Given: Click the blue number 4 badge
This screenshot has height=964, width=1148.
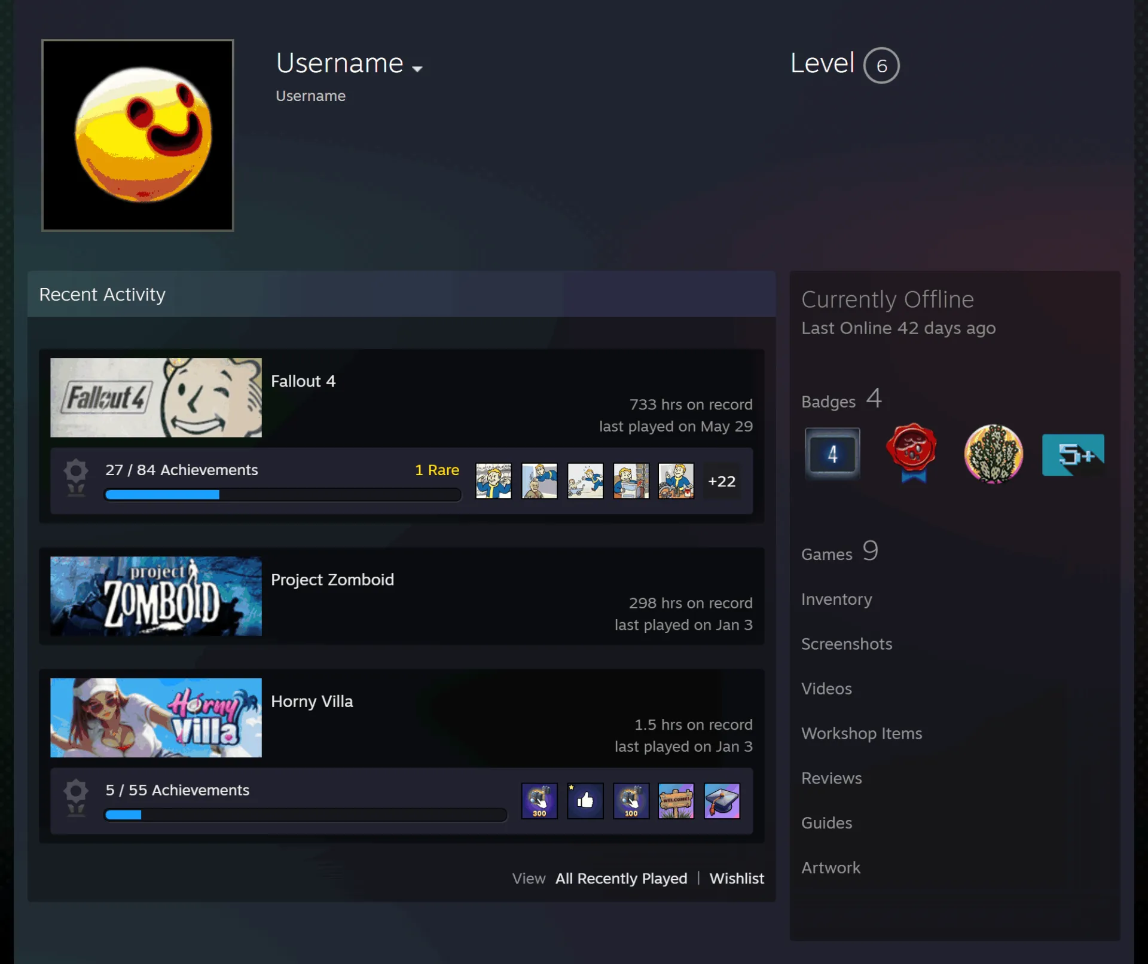Looking at the screenshot, I should tap(832, 454).
